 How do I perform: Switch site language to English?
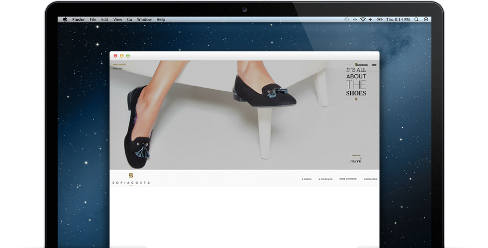tap(117, 68)
